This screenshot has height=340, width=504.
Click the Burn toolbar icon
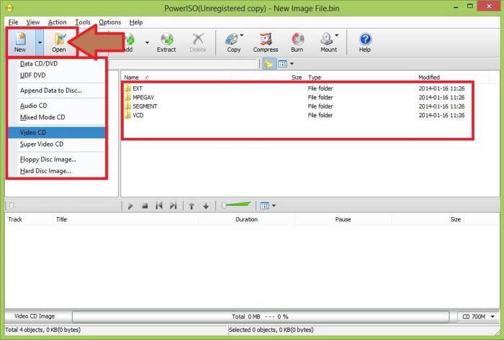[297, 42]
